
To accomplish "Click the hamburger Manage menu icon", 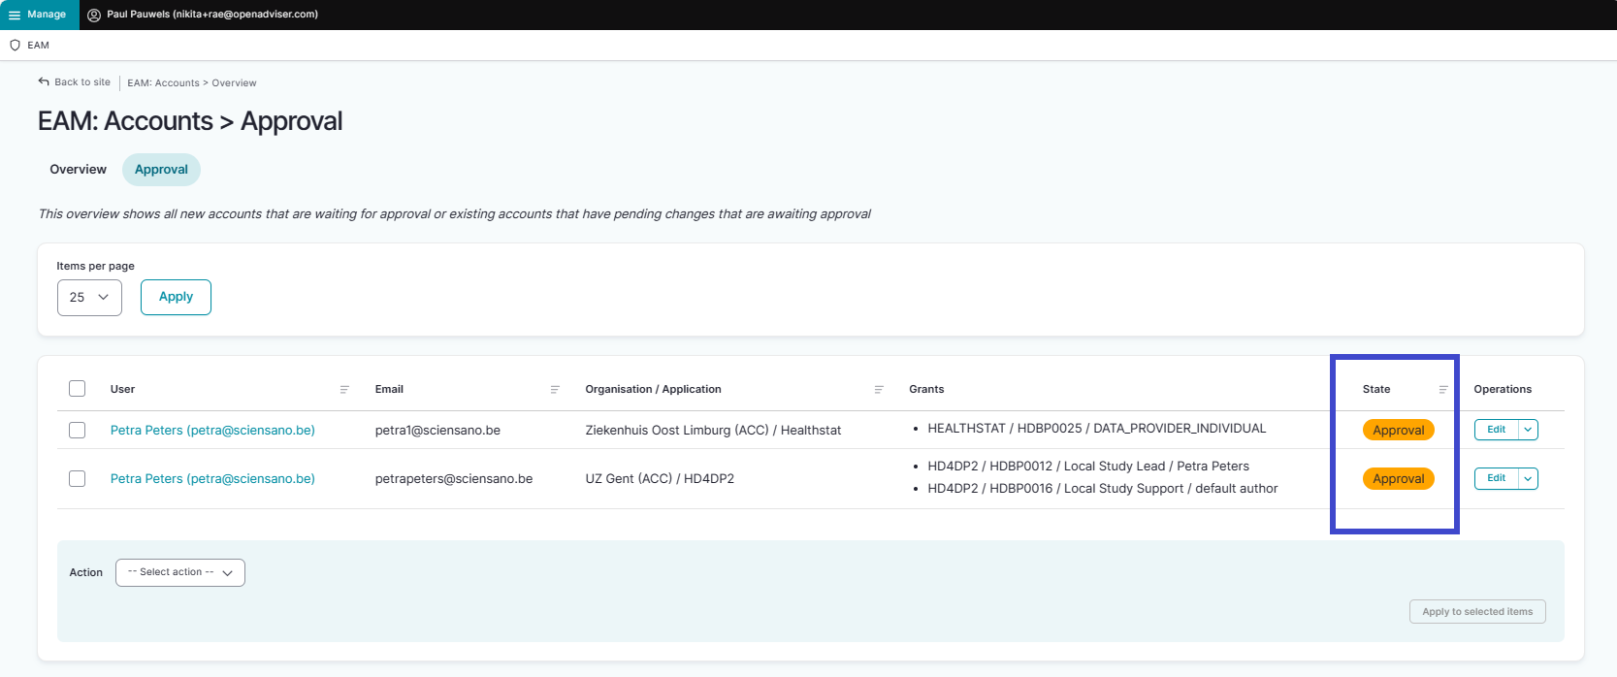I will (15, 15).
